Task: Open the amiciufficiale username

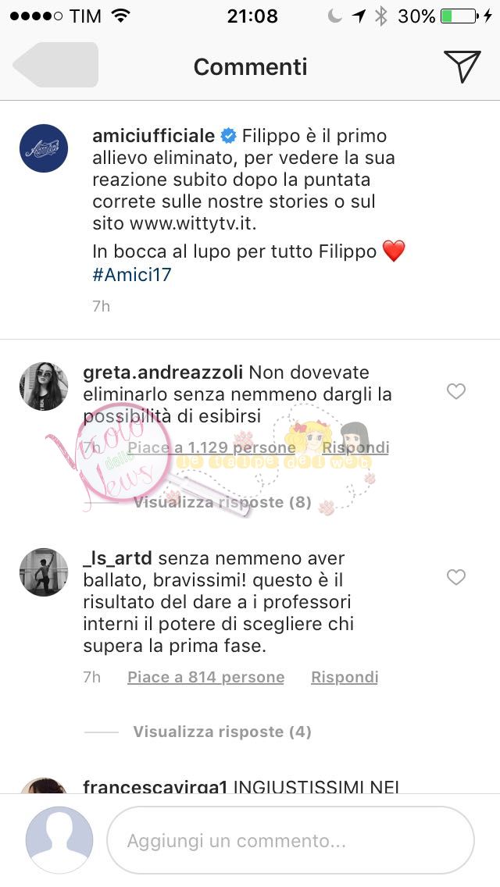Action: (x=153, y=137)
